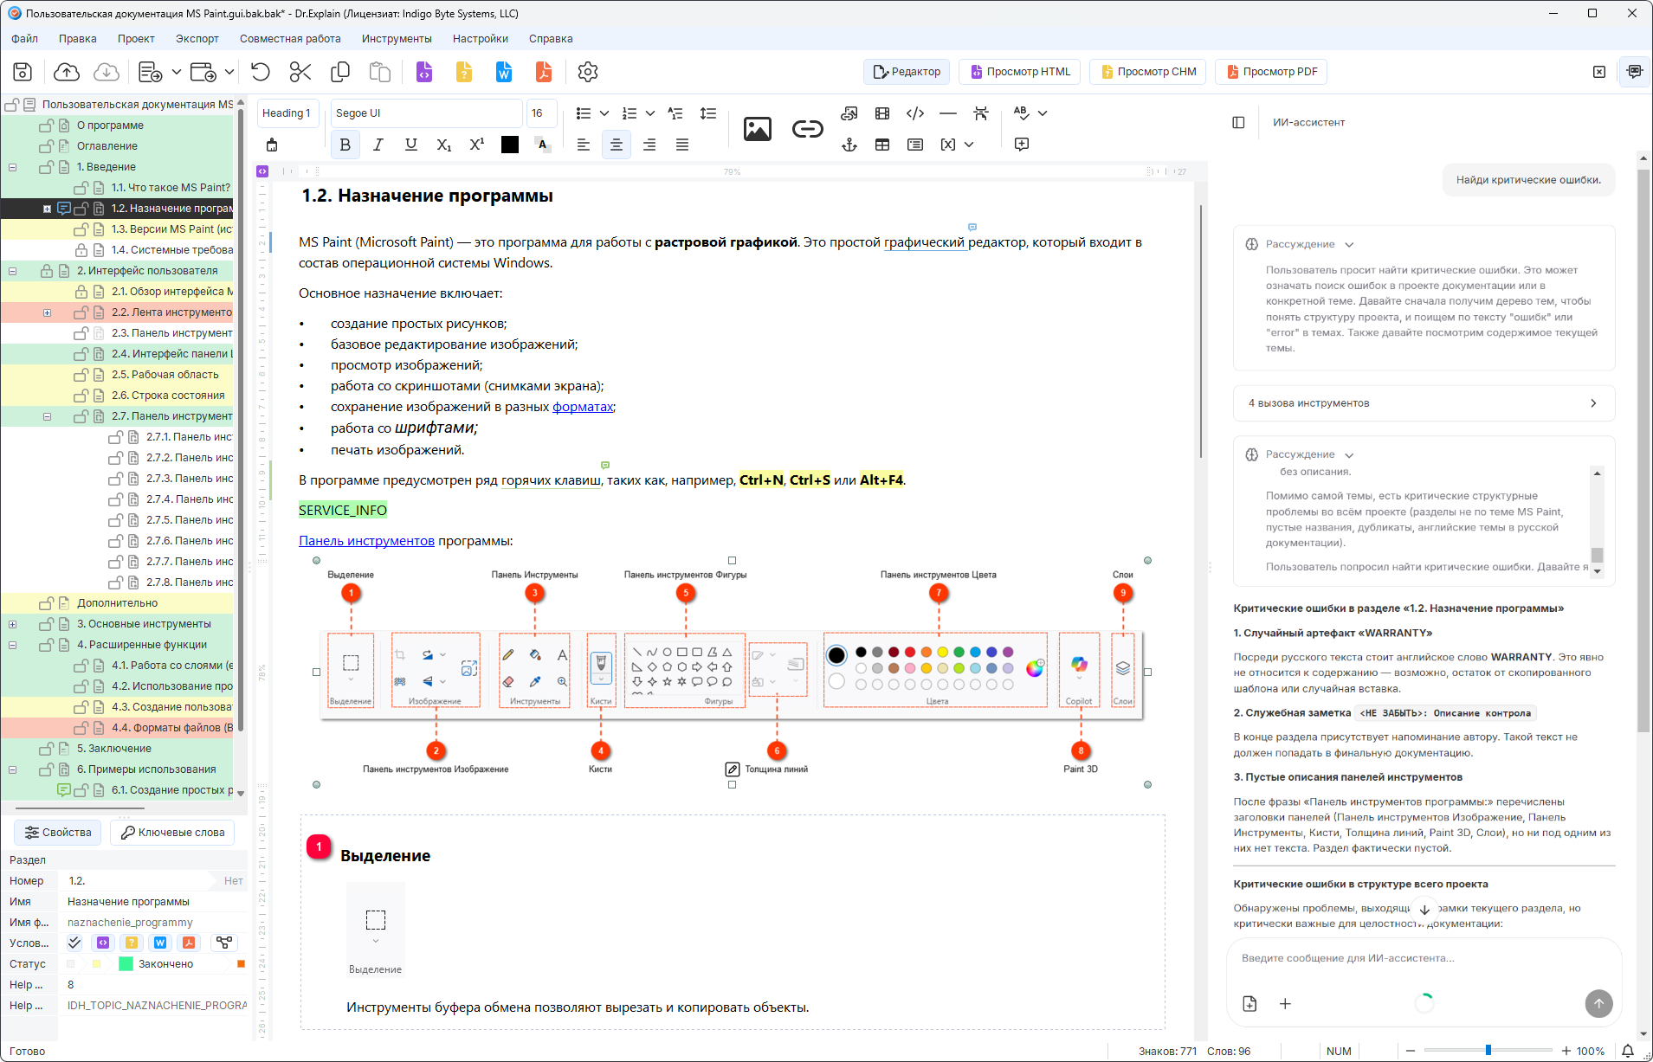Click the zoom slider handle in the status bar

[1488, 1051]
